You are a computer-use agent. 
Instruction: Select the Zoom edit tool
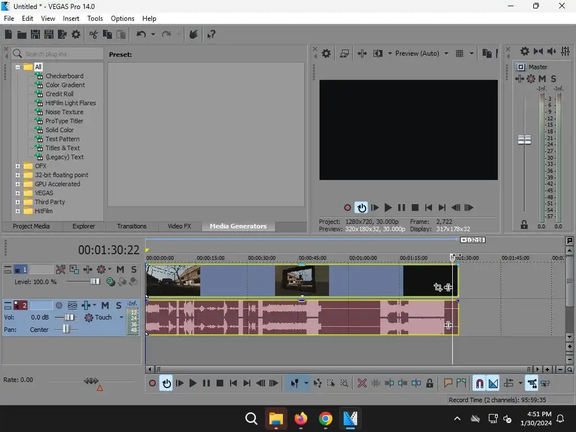tap(344, 384)
